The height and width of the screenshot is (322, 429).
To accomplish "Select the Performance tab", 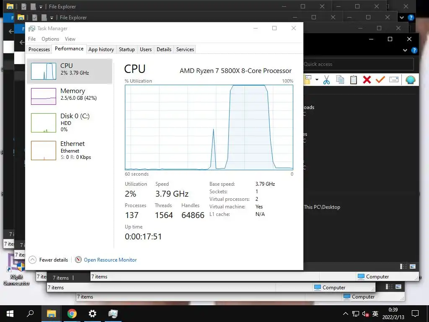I will coord(69,49).
